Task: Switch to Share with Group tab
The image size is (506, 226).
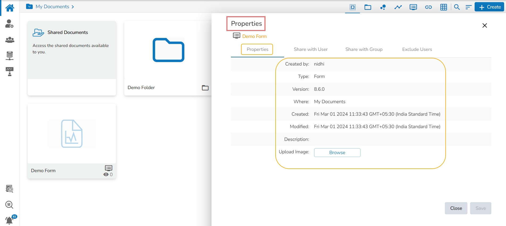Action: [364, 49]
